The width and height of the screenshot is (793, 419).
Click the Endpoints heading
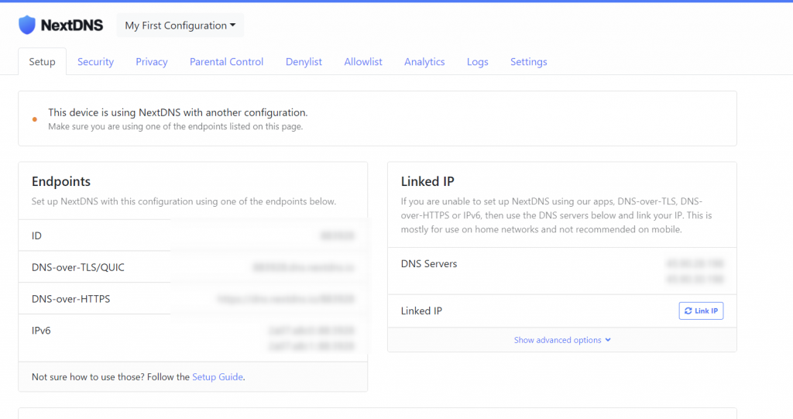(x=61, y=181)
